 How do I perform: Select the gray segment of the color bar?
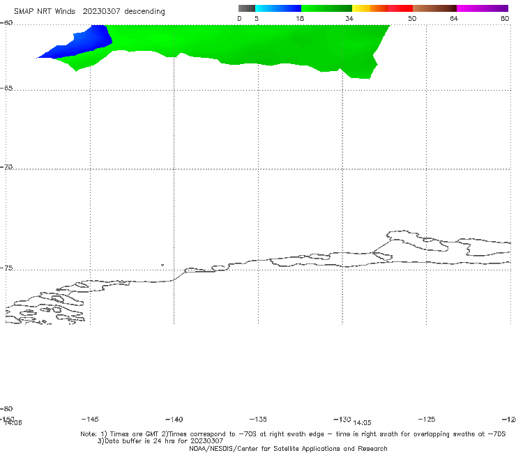247,8
